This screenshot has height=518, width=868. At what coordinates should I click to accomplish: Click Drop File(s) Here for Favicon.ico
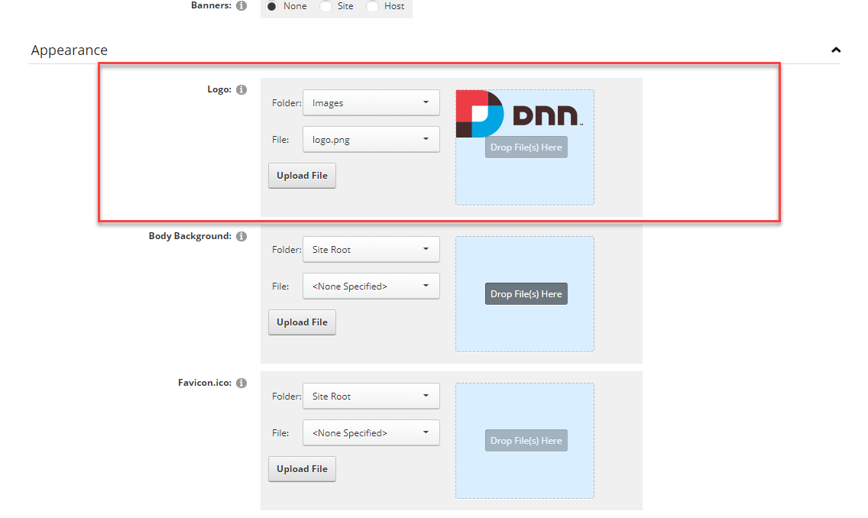[x=526, y=441]
